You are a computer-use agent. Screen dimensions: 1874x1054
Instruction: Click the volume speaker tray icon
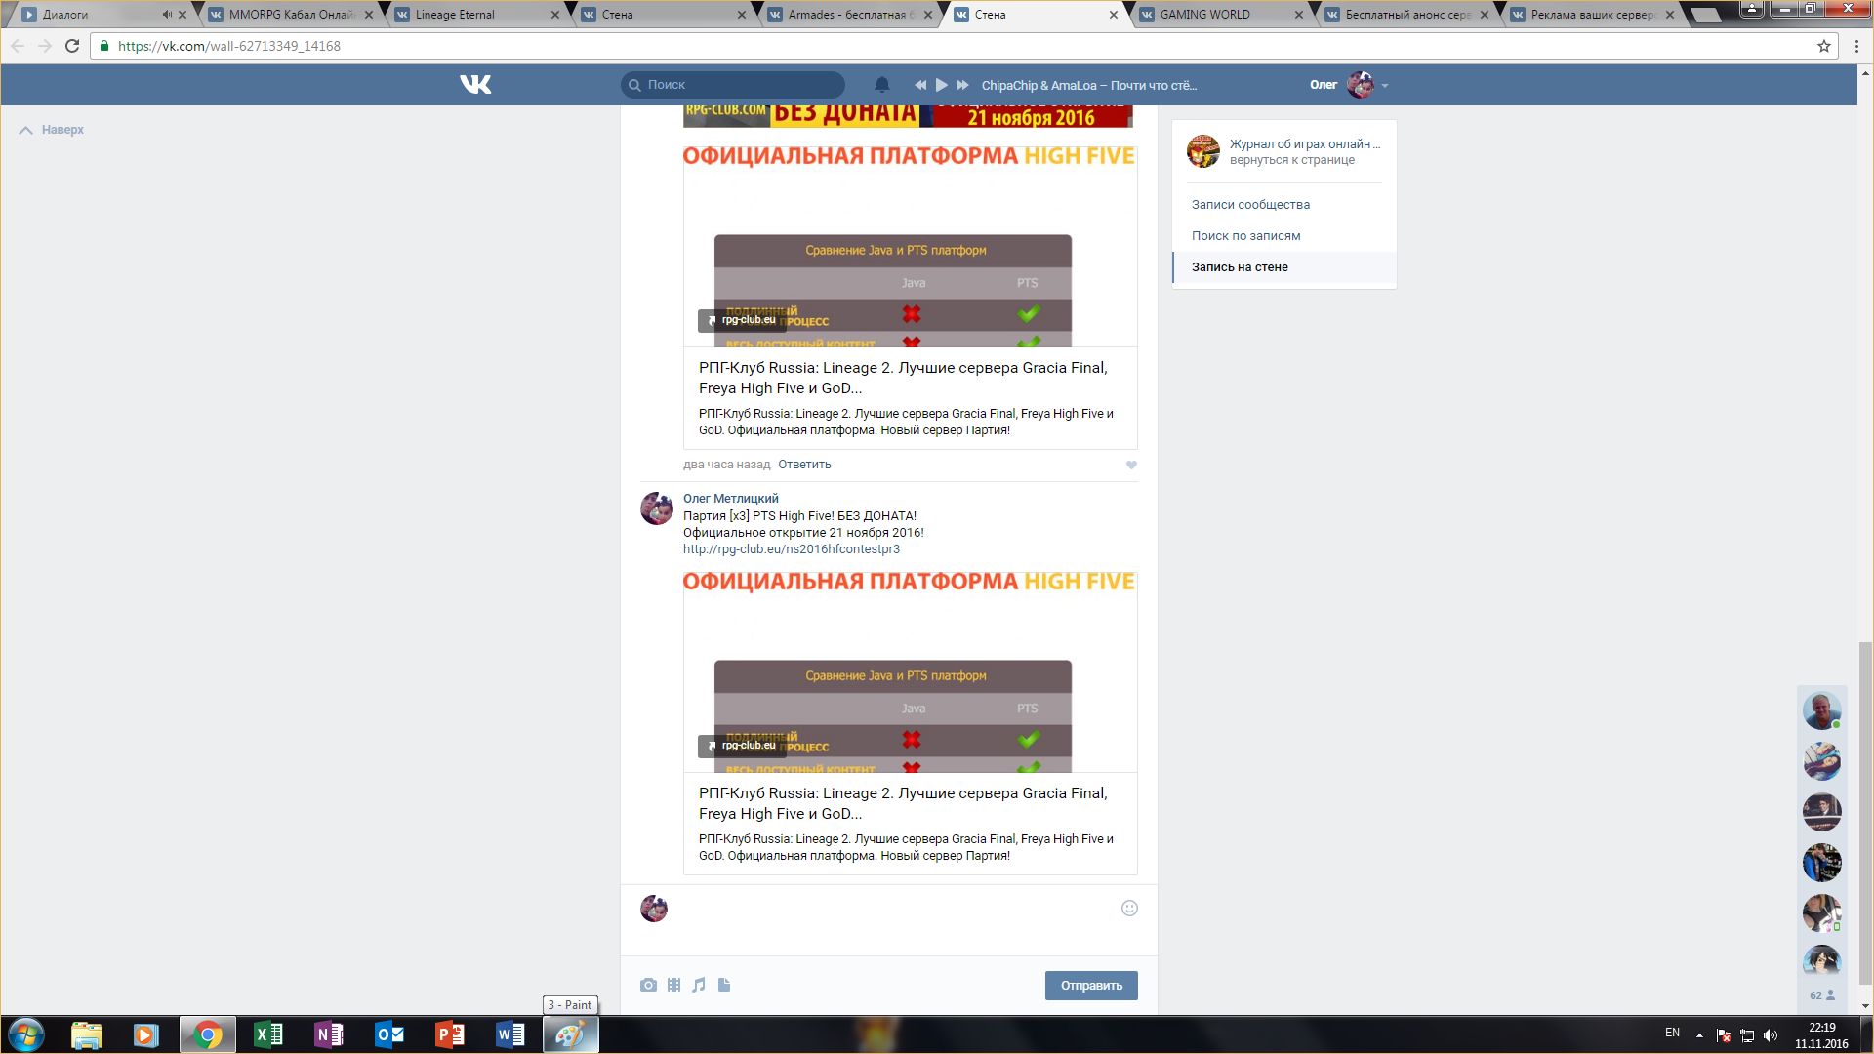1771,1035
